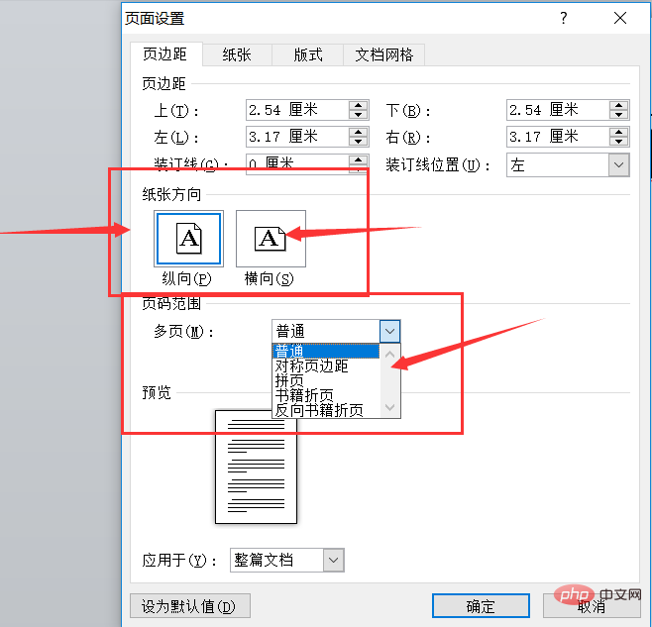Click the 右(R) margin input field
The width and height of the screenshot is (652, 627).
[x=558, y=137]
